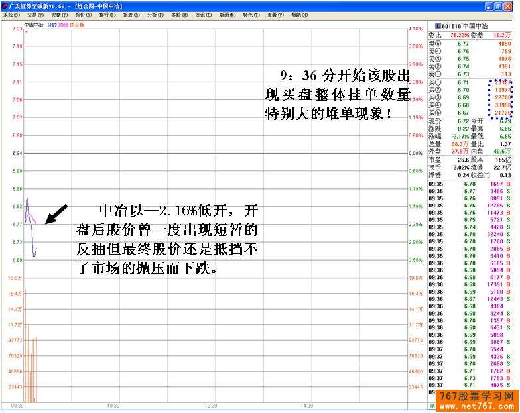Select the 买③ price 6.69
Image resolution: width=520 pixels, height=413 pixels.
[x=463, y=98]
